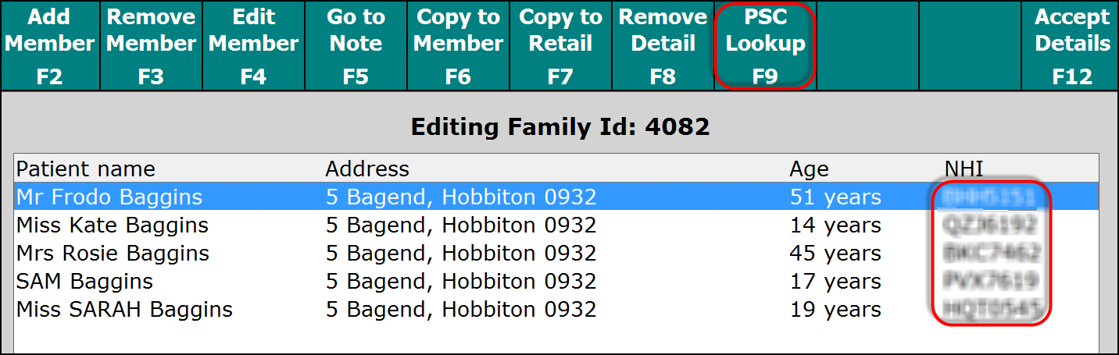Viewport: 1119px width, 355px height.
Task: Open Go to Note F5
Action: click(356, 45)
